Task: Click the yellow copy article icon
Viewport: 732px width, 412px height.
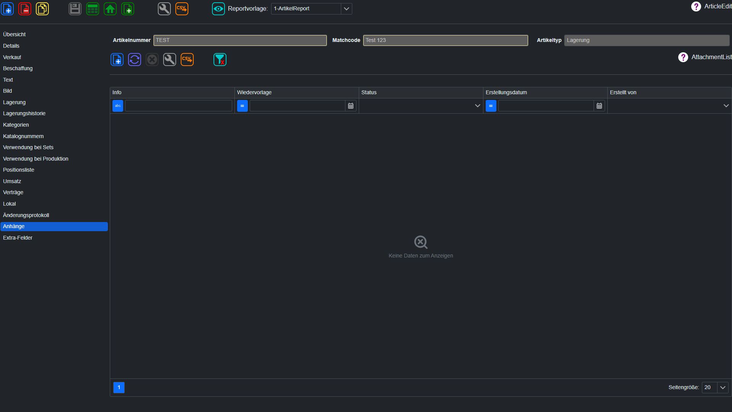Action: tap(42, 9)
